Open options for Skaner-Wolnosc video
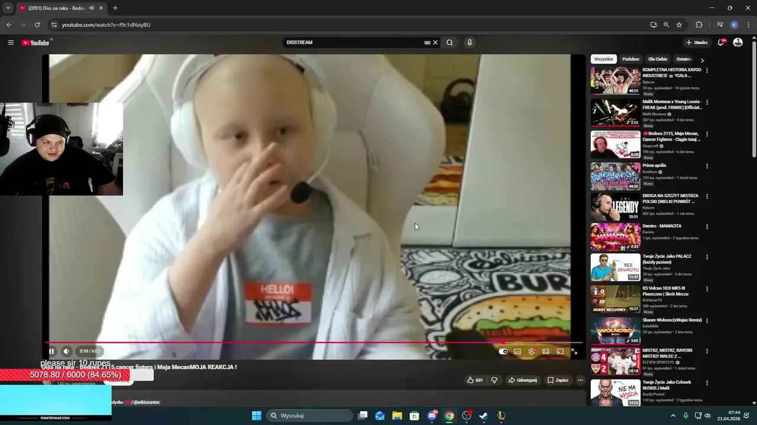 707,321
